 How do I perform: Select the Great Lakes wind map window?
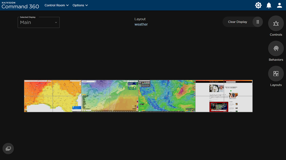(110, 96)
